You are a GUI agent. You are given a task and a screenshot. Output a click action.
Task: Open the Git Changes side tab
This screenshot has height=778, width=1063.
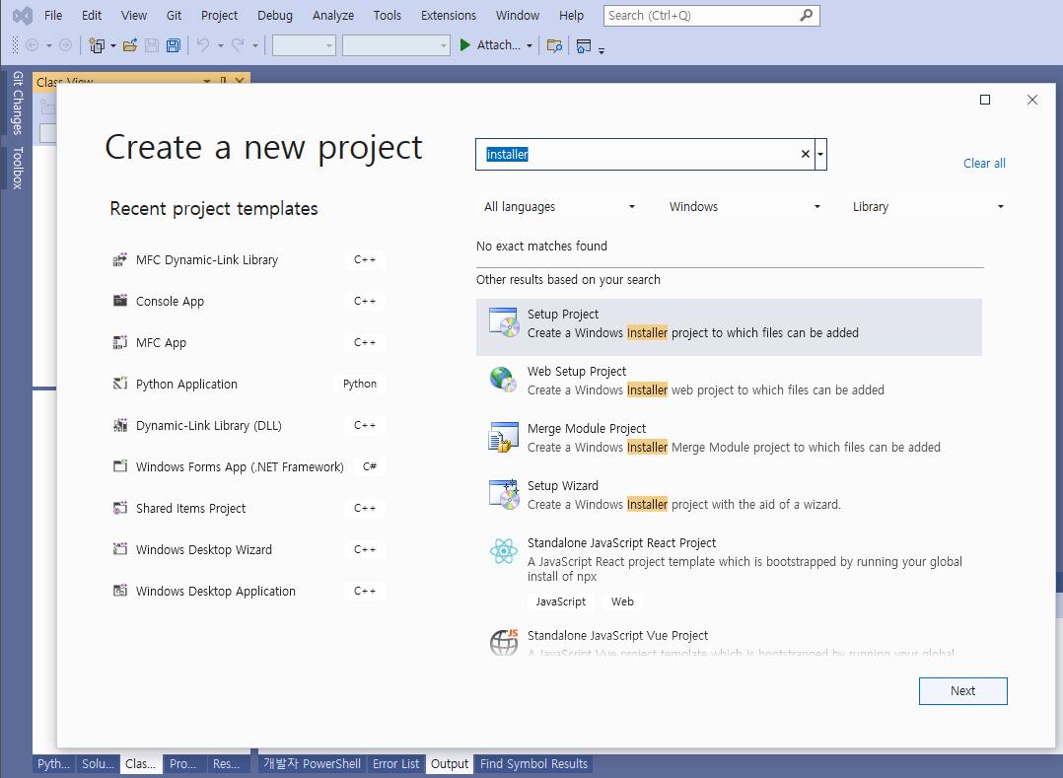(17, 103)
